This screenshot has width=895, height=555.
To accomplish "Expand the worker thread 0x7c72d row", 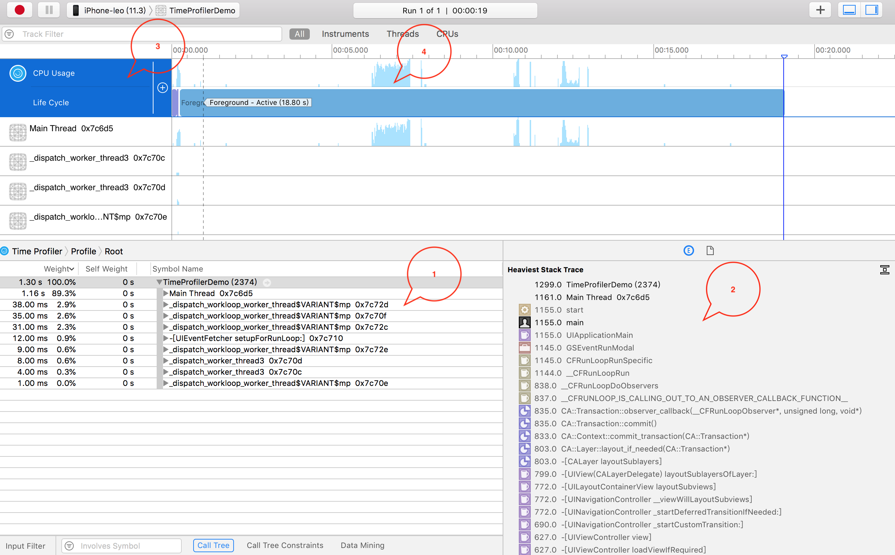I will point(166,305).
